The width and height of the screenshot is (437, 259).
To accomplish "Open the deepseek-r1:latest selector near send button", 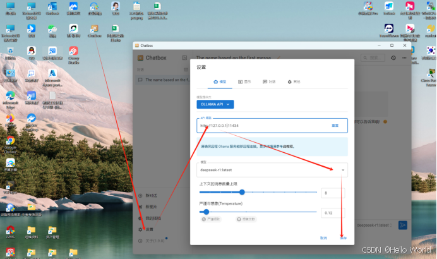I will pos(374,226).
